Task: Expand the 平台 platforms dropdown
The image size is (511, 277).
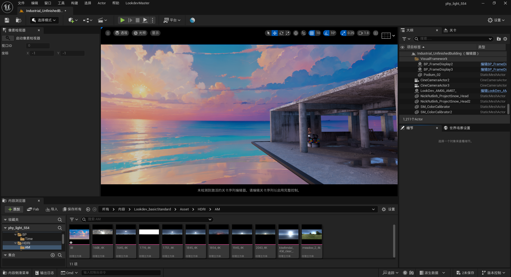Action: (x=172, y=20)
